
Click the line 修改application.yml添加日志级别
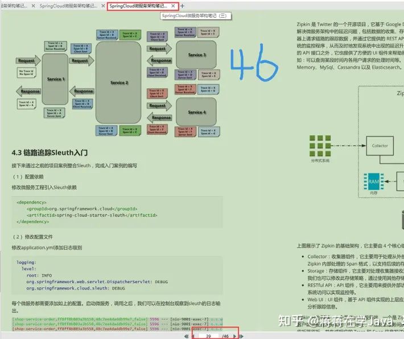[47, 247]
